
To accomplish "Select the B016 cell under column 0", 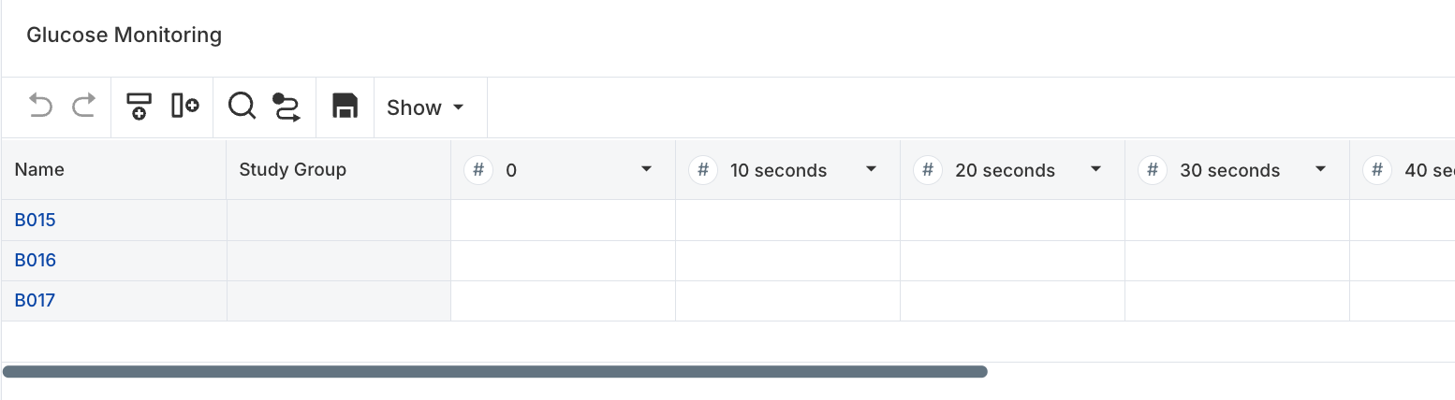I will pos(563,261).
